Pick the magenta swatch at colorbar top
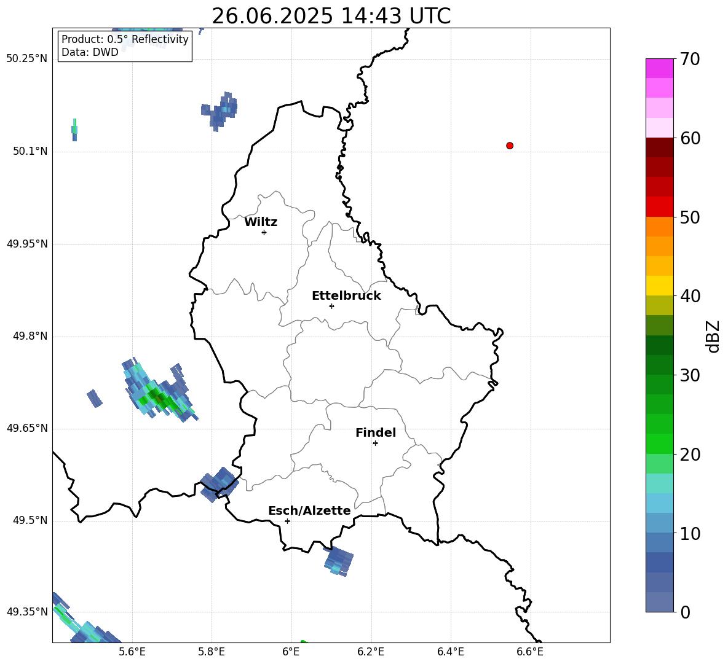Screen dimensions: 728x664 [659, 68]
